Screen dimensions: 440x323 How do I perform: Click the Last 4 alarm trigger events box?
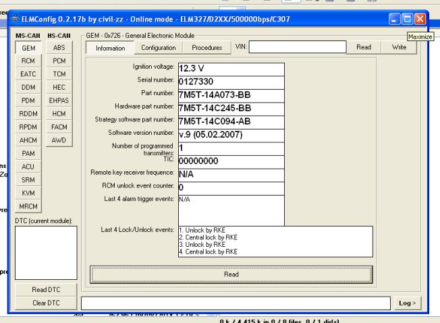coord(231,210)
